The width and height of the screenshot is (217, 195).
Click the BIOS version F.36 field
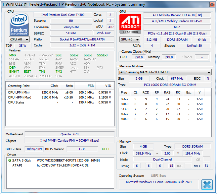[82, 149]
